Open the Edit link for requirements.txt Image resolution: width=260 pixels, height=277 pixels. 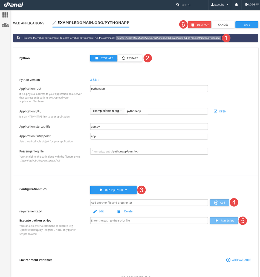(100, 211)
